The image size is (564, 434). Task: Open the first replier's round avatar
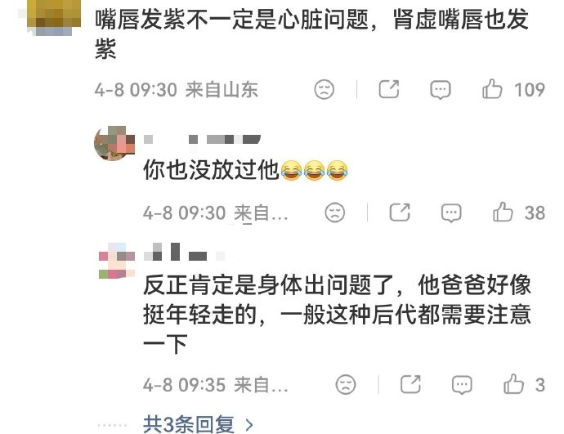click(114, 143)
